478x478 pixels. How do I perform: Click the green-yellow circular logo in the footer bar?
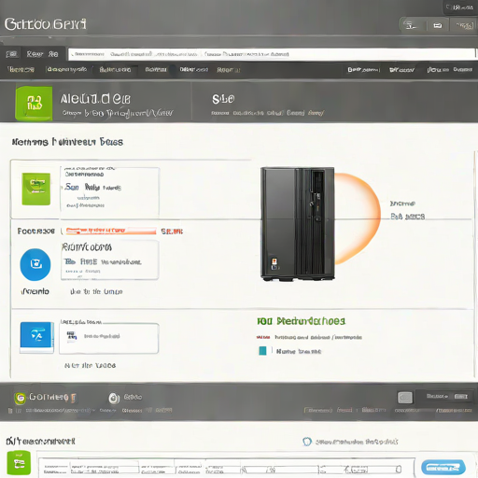tap(21, 398)
